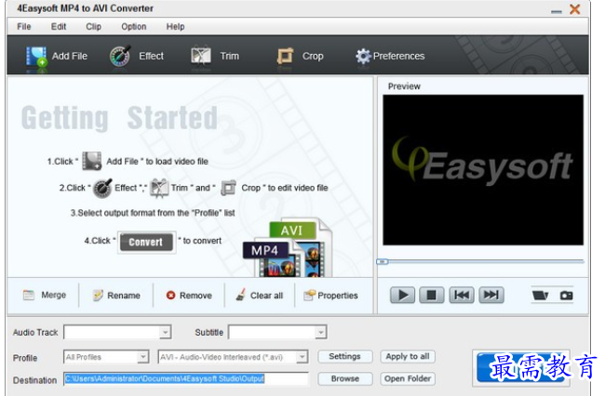Viewport: 605px width, 396px height.
Task: Click the Effect icon in Getting Started step 2
Action: pos(102,188)
